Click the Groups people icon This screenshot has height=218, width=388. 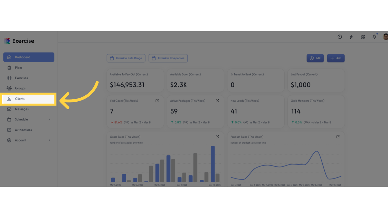[x=9, y=88]
